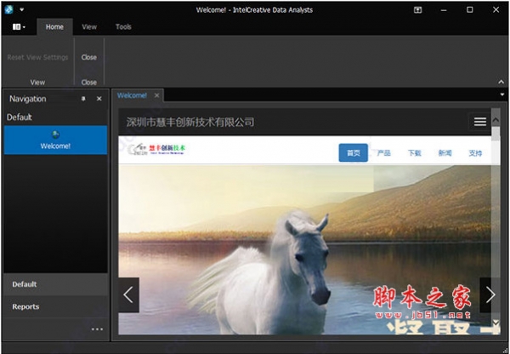This screenshot has height=354, width=510.
Task: Click the scrollbar down arrow on web page
Action: click(x=496, y=323)
